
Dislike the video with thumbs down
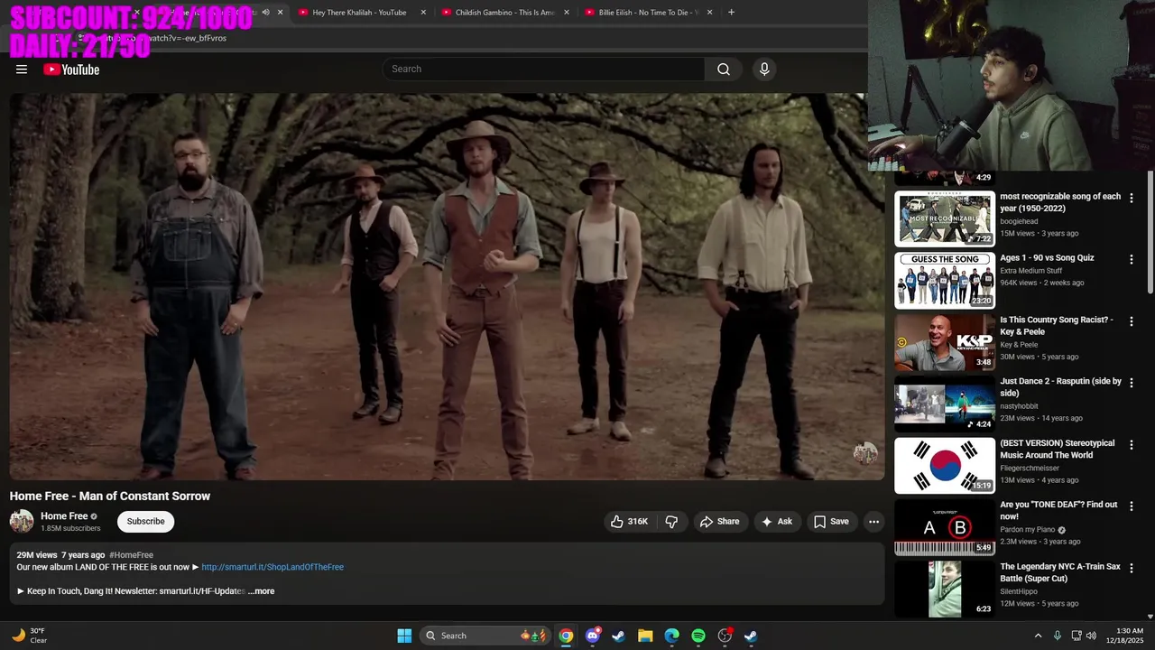(671, 522)
